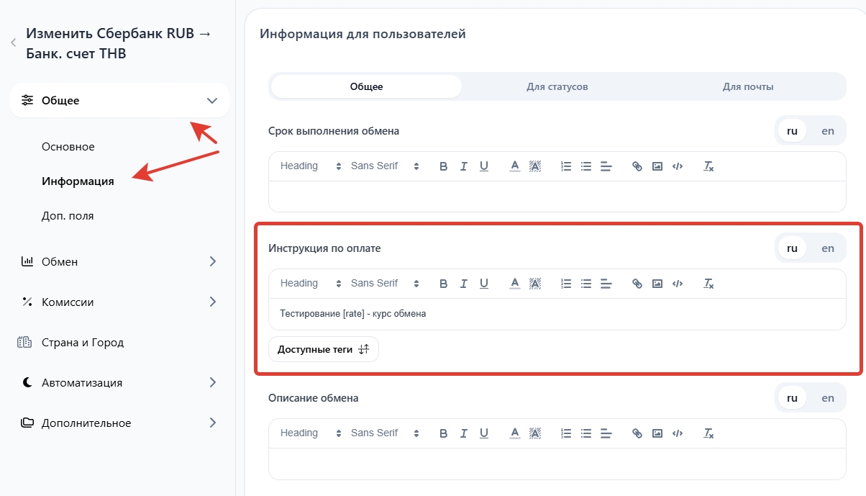Insert link in Инструкция по оплате editor
This screenshot has height=496, width=866.
[637, 284]
